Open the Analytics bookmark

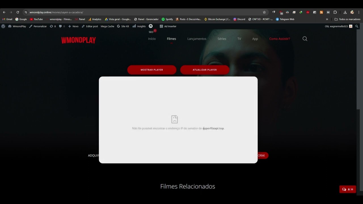coord(95,19)
